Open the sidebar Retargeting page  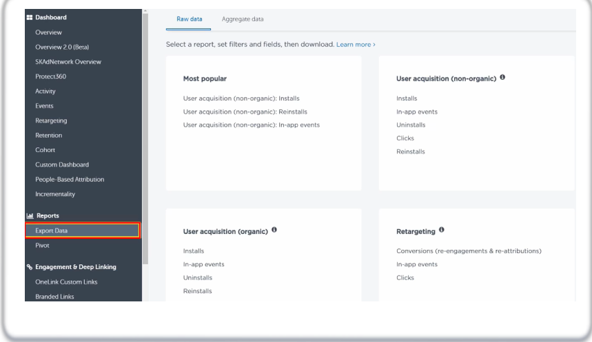pyautogui.click(x=51, y=120)
